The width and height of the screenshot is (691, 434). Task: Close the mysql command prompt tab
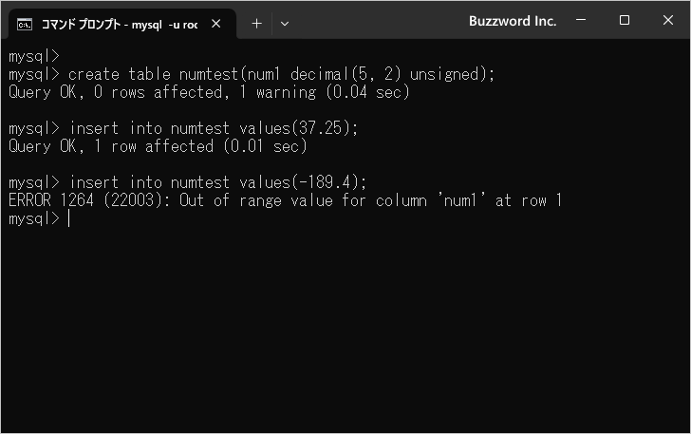pos(216,24)
